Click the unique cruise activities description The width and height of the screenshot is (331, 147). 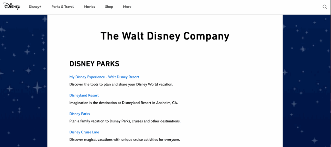[x=124, y=140]
